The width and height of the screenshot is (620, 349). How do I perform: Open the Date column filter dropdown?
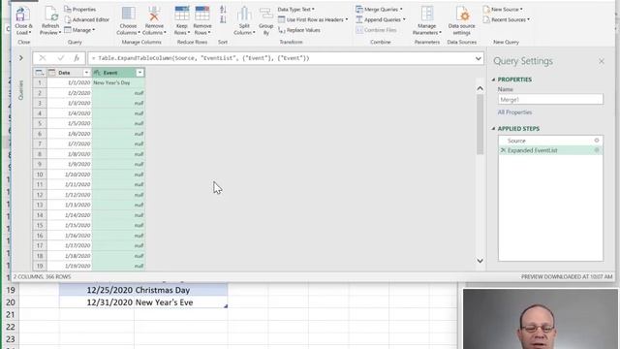[x=86, y=73]
